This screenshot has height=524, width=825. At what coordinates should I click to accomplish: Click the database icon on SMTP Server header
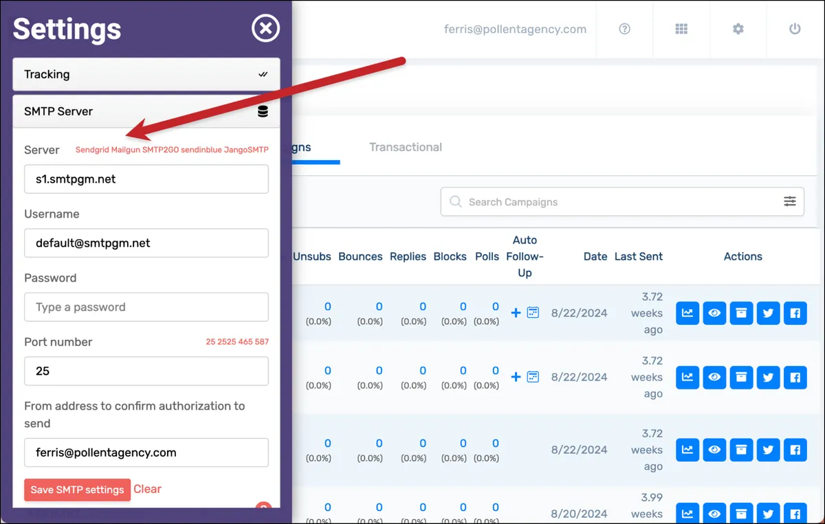tap(263, 111)
